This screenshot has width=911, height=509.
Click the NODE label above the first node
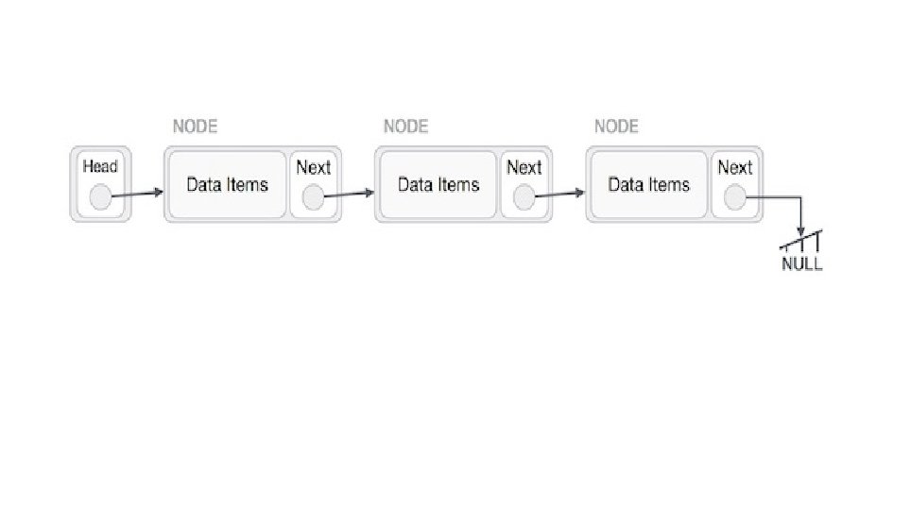(195, 127)
